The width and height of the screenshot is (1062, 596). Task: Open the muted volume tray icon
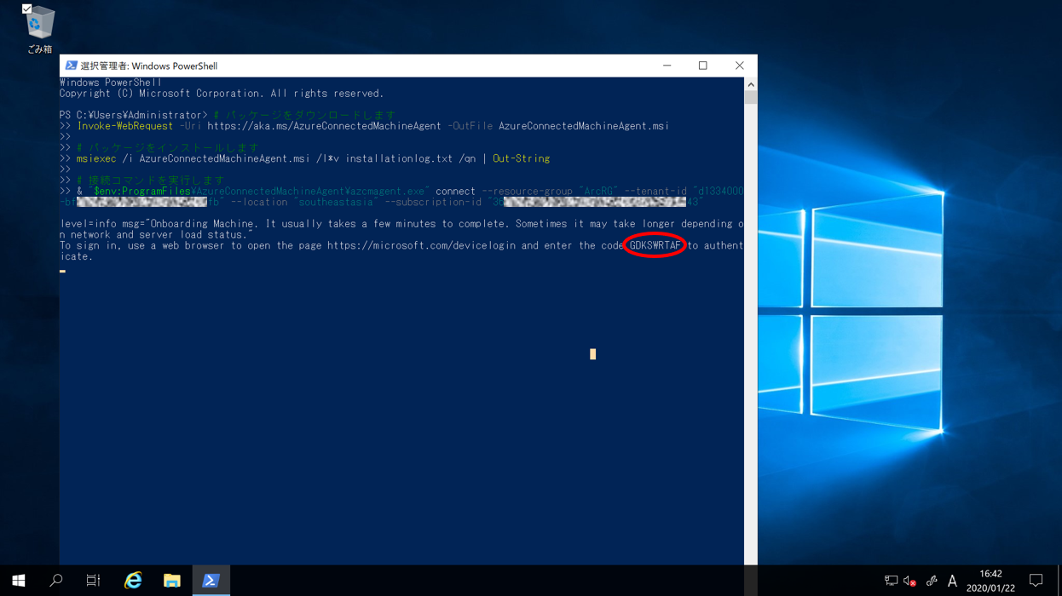point(910,582)
